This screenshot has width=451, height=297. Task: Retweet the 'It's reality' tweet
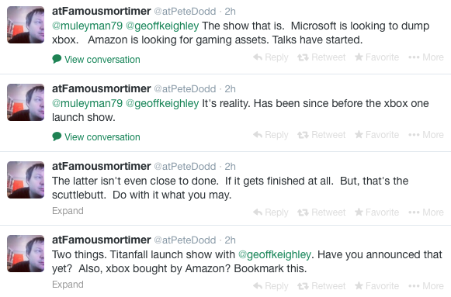[321, 135]
